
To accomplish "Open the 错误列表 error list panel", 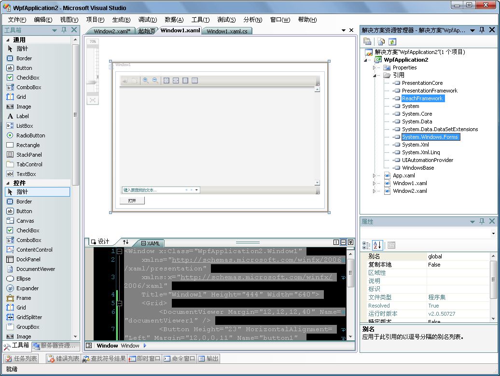I will (x=63, y=359).
